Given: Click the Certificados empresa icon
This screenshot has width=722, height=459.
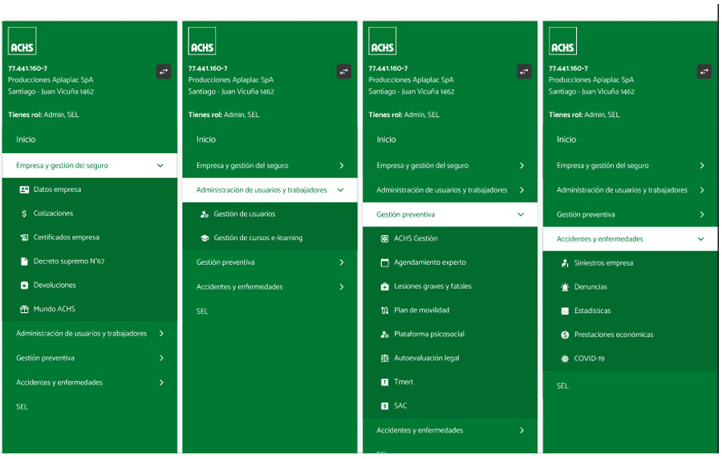Looking at the screenshot, I should click(24, 238).
